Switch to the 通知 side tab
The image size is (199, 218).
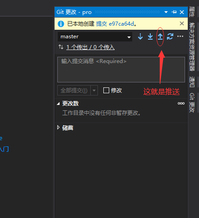pyautogui.click(x=192, y=82)
